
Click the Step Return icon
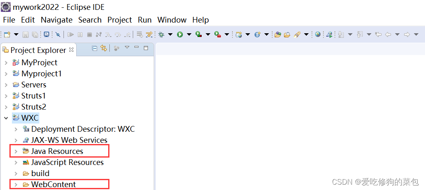pos(127,34)
